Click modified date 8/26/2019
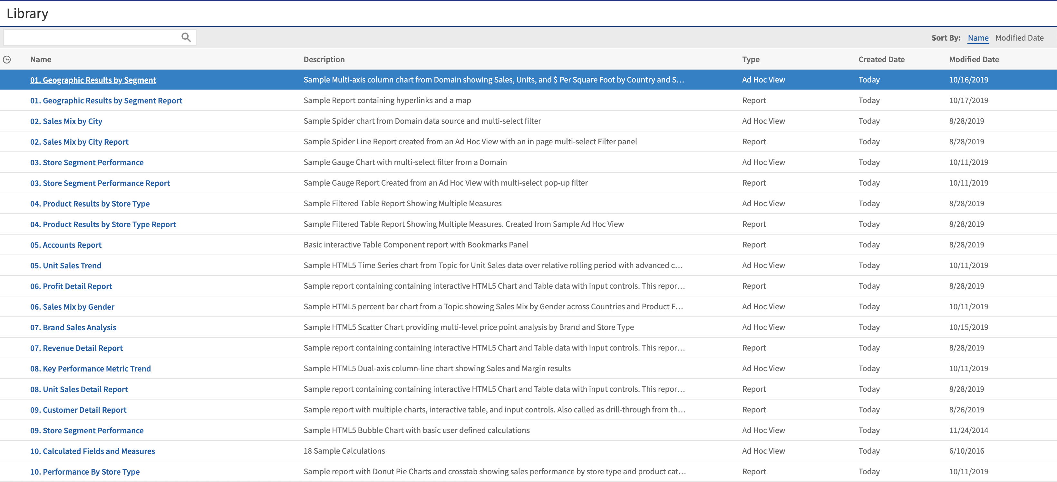This screenshot has height=482, width=1057. click(x=966, y=410)
